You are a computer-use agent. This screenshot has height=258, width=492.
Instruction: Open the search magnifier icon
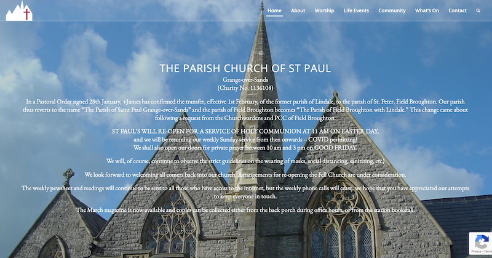pyautogui.click(x=478, y=10)
